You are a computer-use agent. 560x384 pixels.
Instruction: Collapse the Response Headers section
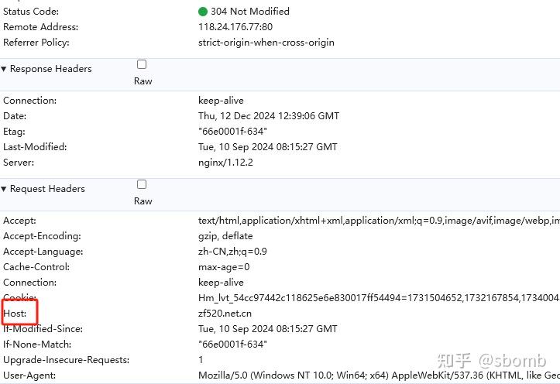5,69
